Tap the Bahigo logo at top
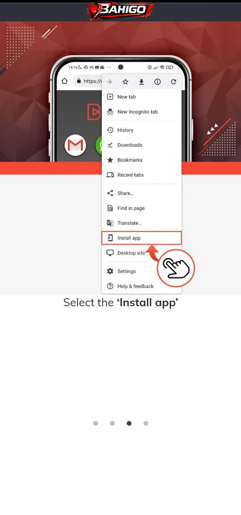Screen dimensions: 241x515 (x=120, y=10)
